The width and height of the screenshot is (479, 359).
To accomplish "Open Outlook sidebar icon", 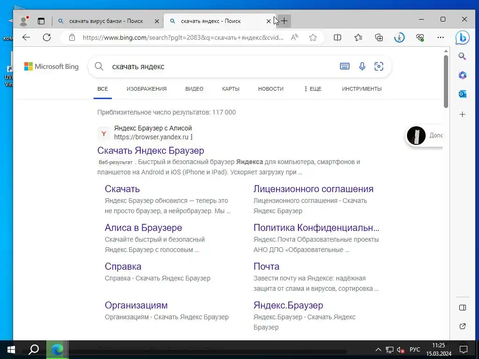I will pos(463,94).
